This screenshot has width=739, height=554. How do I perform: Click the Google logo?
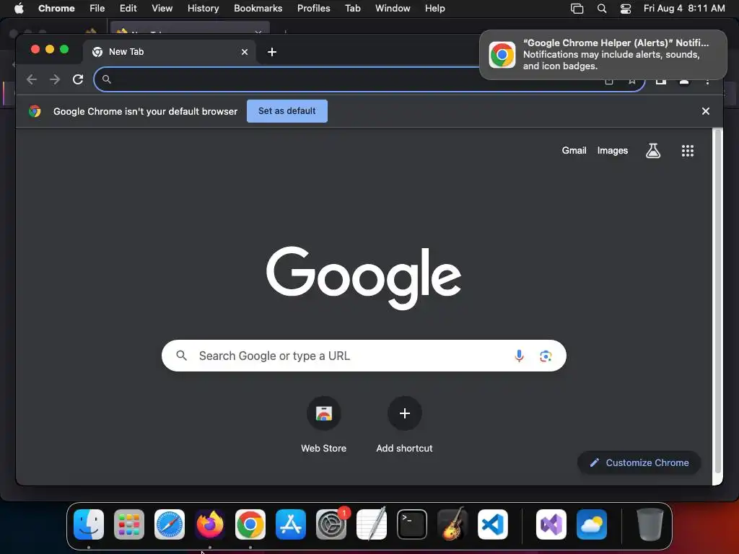click(364, 277)
